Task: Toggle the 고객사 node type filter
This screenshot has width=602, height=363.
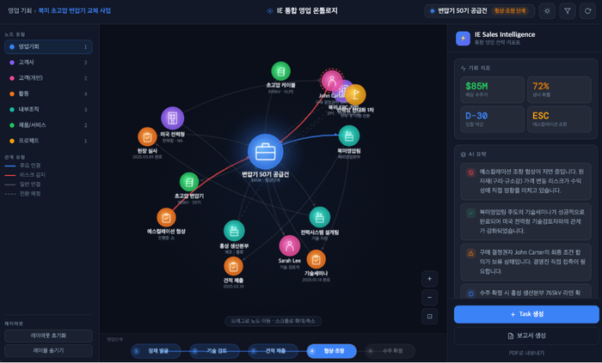Action: 48,63
